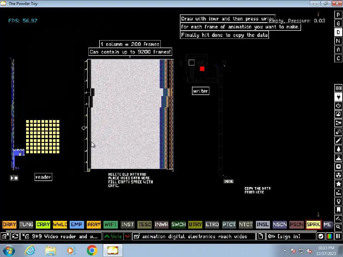Open the save name '9*9 Video reader and w...'
The width and height of the screenshot is (343, 257).
(x=61, y=236)
